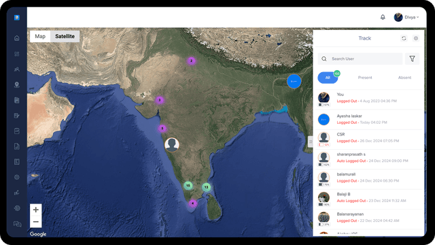435x245 pixels.
Task: Click the Search User field
Action: click(360, 59)
